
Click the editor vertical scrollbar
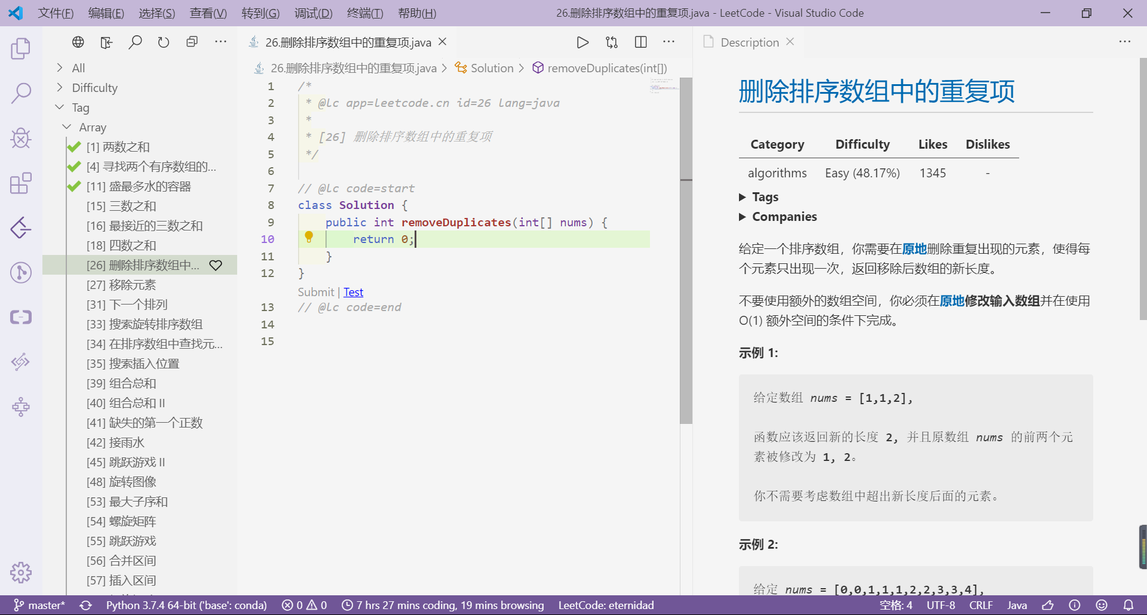pyautogui.click(x=686, y=251)
